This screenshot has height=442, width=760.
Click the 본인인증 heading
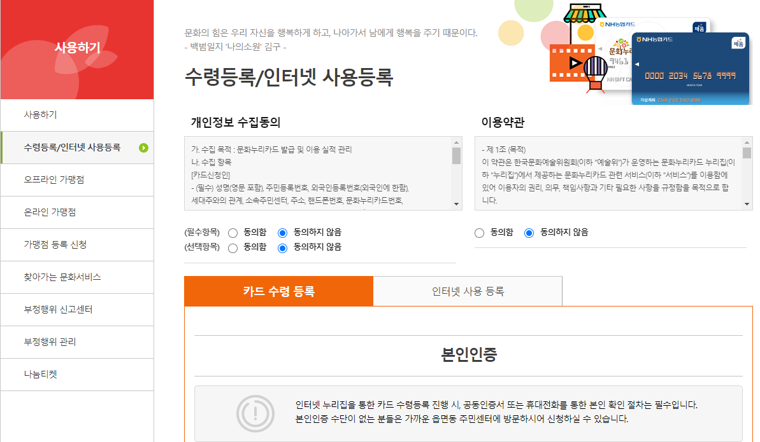click(x=469, y=354)
